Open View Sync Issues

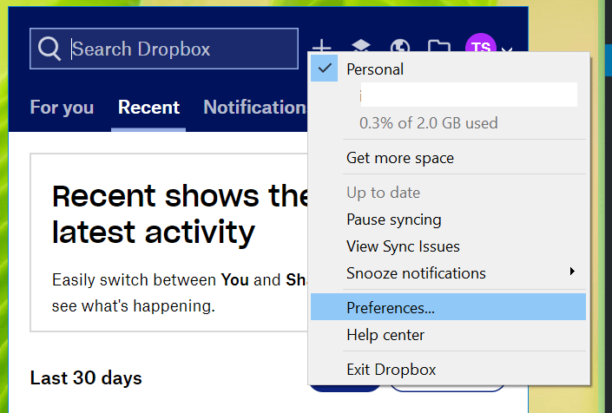pos(449,246)
